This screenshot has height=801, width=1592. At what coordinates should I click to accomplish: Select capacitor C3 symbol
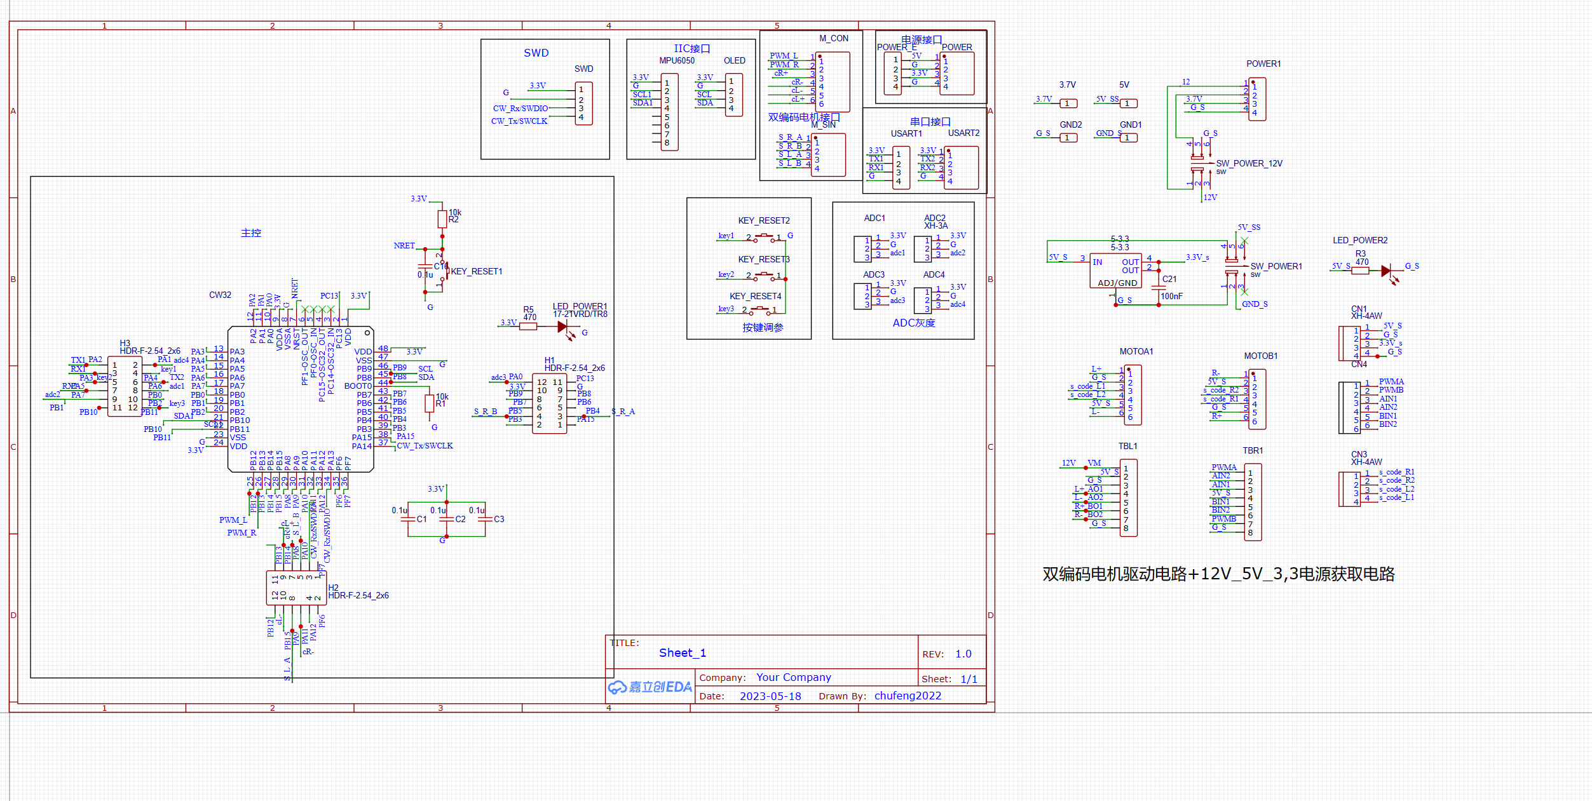tap(485, 519)
